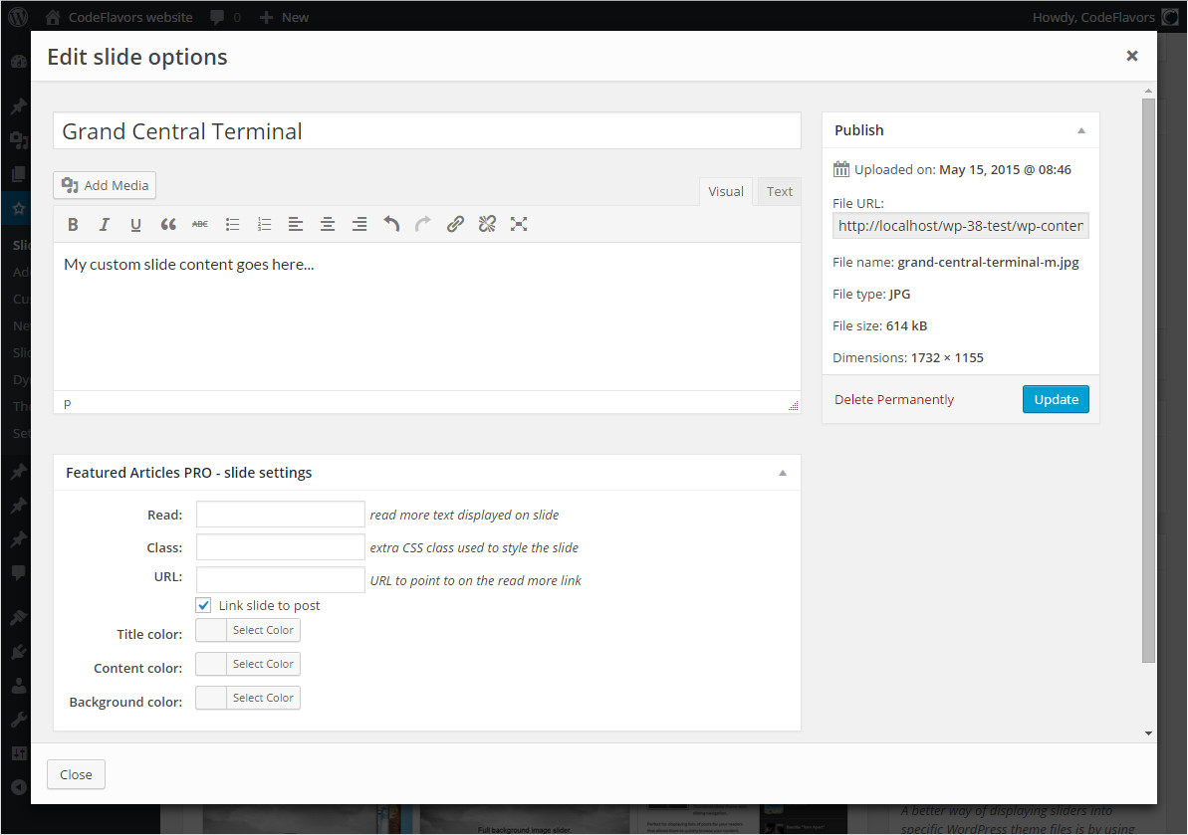Apply italic formatting in editor toolbar

[x=104, y=225]
